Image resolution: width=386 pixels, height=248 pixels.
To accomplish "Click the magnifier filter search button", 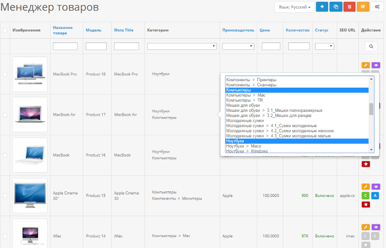I will (x=371, y=46).
